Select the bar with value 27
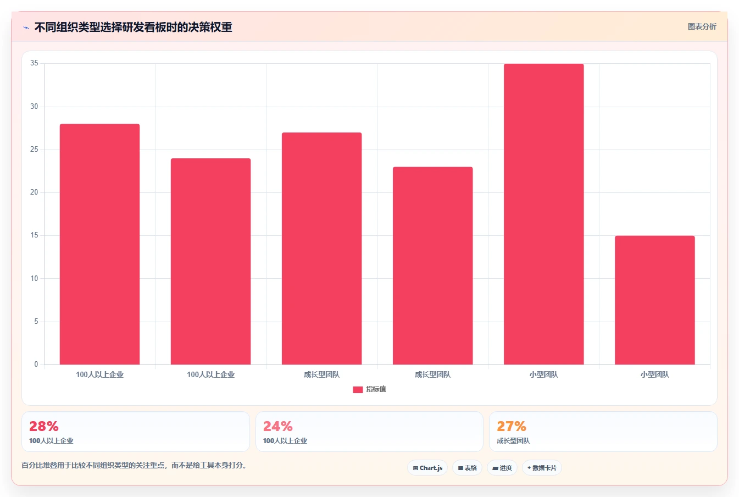This screenshot has width=739, height=497. pos(321,248)
